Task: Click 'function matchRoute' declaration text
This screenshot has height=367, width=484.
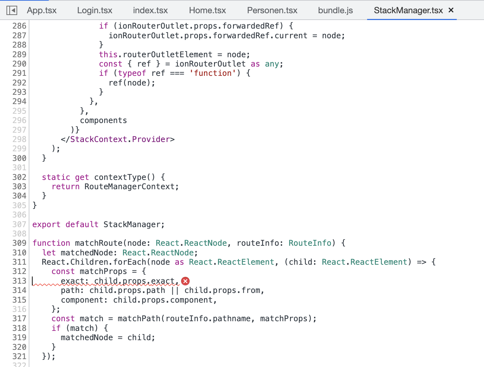Action: tap(77, 243)
